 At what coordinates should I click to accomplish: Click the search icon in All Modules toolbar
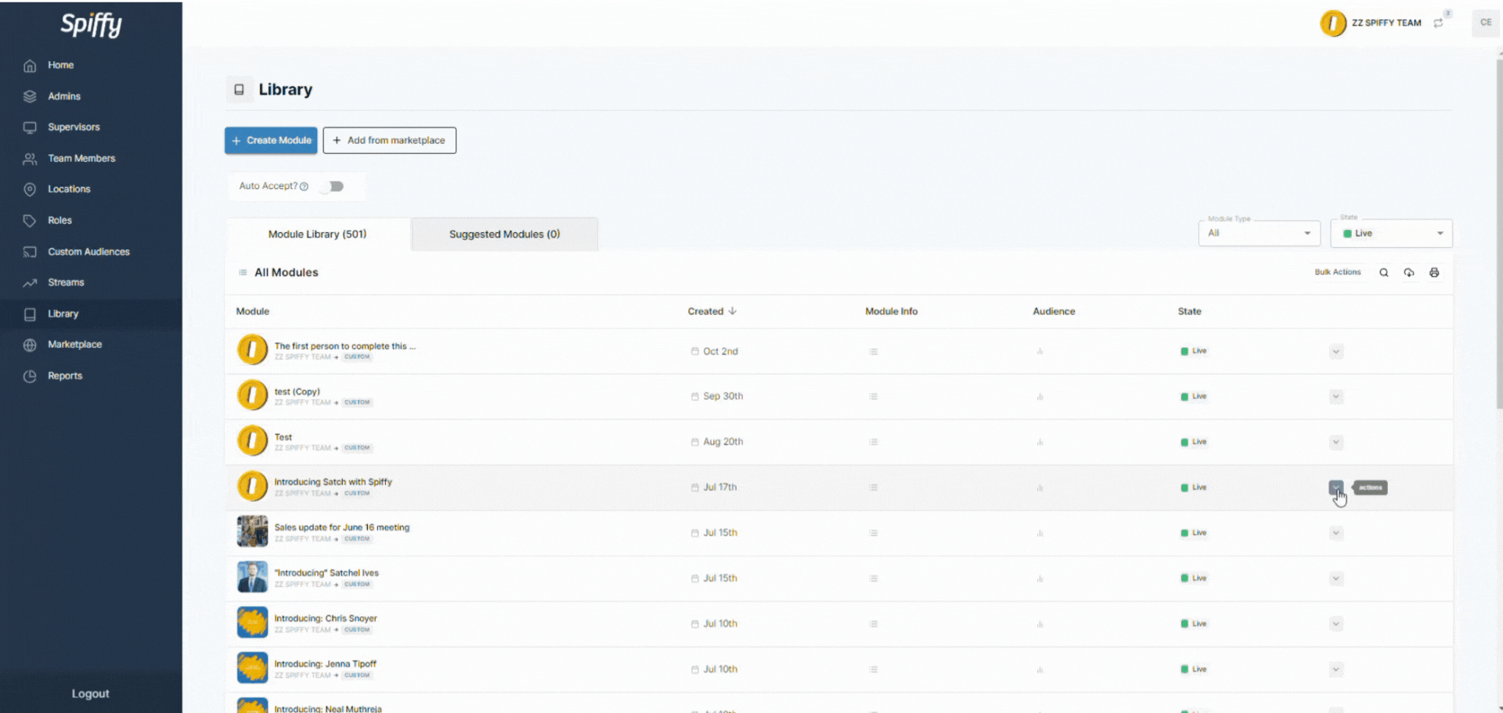(x=1383, y=273)
